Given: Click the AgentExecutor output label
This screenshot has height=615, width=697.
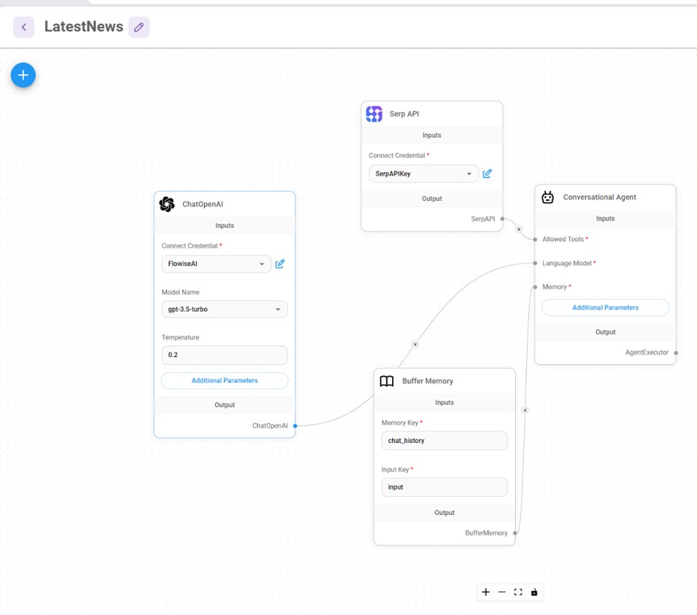Looking at the screenshot, I should tap(646, 352).
